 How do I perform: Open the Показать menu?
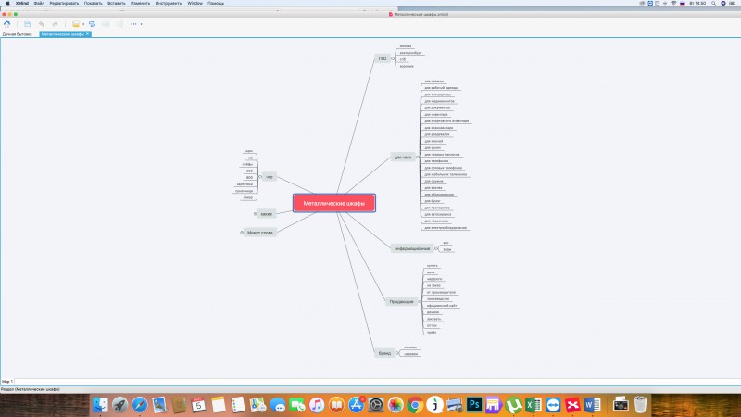pos(94,4)
